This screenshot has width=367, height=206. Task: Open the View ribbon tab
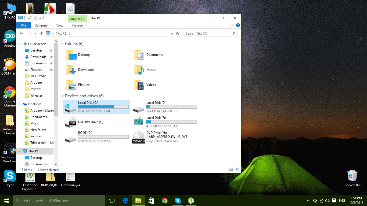pos(60,25)
